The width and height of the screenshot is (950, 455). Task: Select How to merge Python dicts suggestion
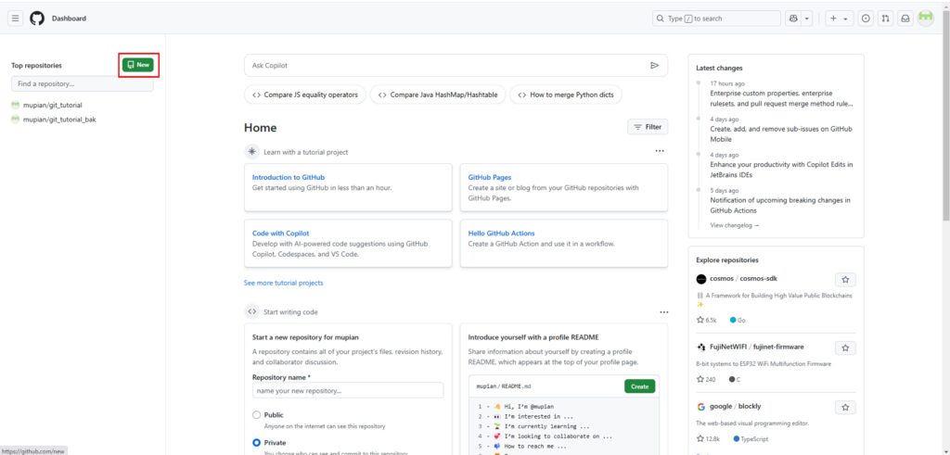[x=566, y=95]
